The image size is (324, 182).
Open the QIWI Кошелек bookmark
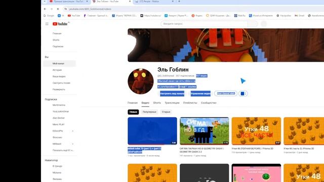[x=218, y=16]
